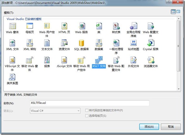Choose the SQL 数据库 template icon
The height and width of the screenshot is (135, 185).
(x=81, y=43)
